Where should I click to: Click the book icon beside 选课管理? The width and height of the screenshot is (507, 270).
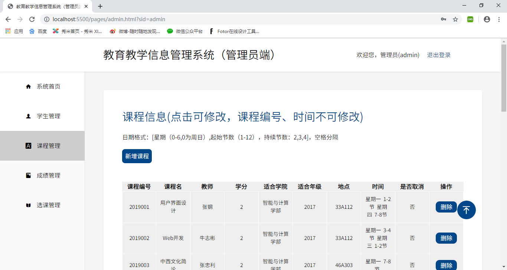(x=28, y=205)
